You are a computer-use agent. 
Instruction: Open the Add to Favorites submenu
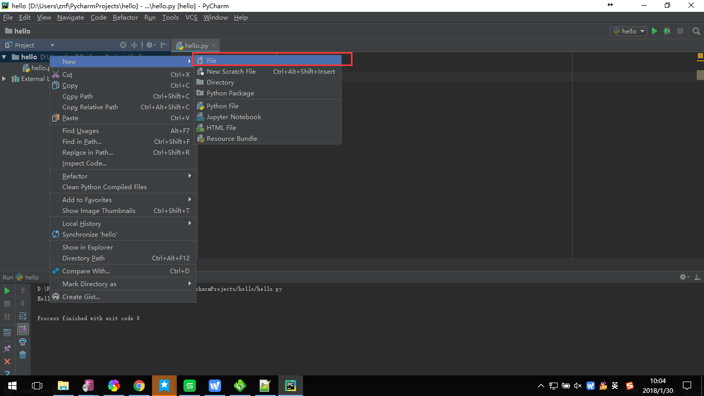pos(123,200)
